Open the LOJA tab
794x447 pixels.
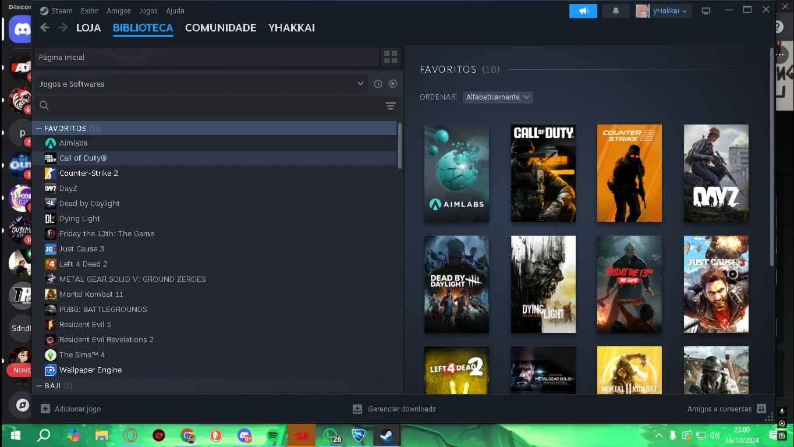point(88,28)
